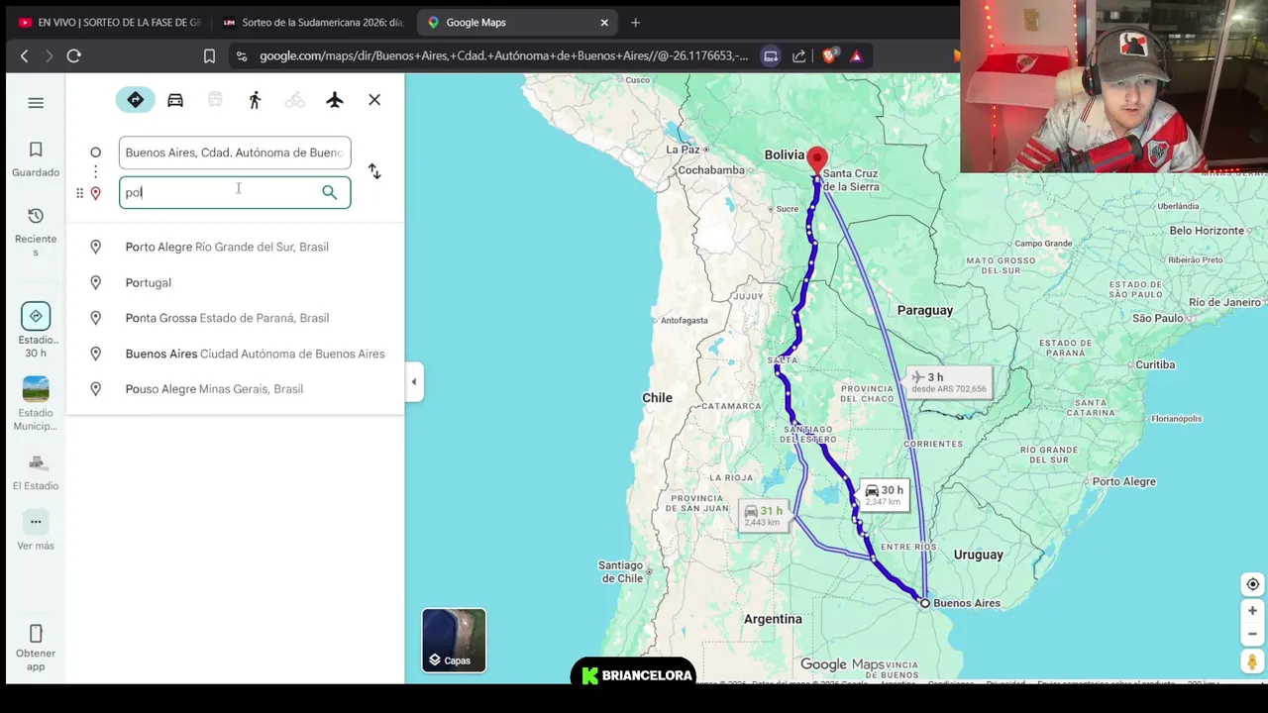Select suggestion Portugal
This screenshot has width=1268, height=713.
point(235,282)
